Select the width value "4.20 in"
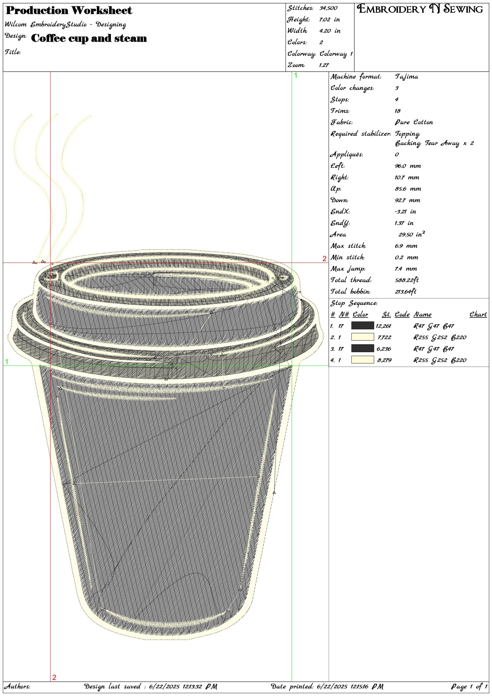This screenshot has height=696, width=492. [330, 31]
